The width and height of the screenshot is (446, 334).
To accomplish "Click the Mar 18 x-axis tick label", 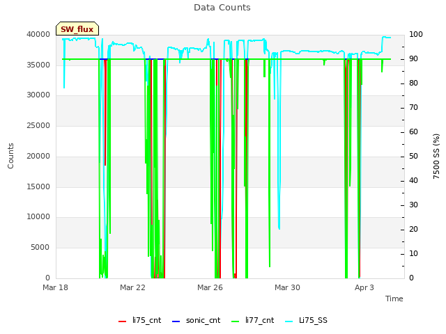I will [x=56, y=287].
